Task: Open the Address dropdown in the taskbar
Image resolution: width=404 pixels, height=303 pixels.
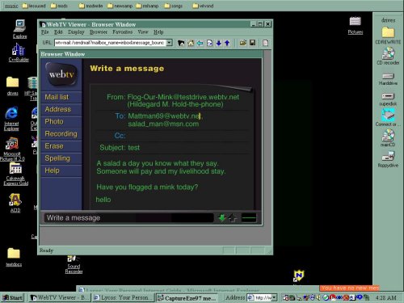Action: point(274,297)
